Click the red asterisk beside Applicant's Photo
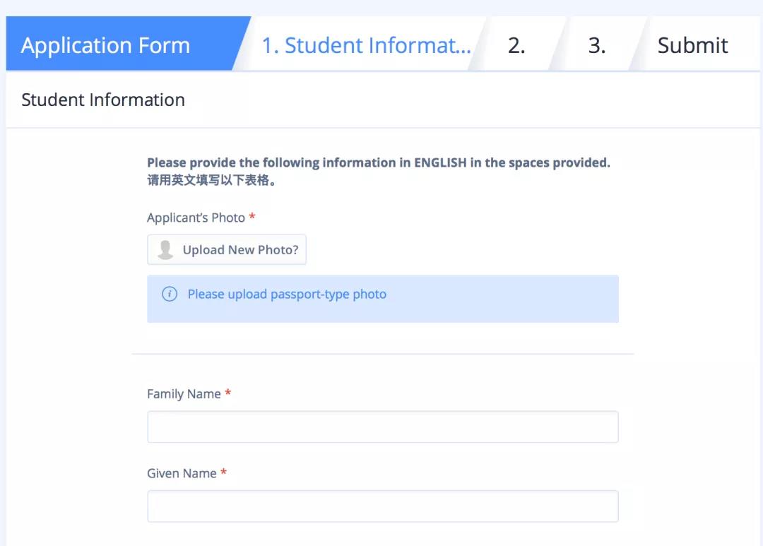 click(252, 217)
